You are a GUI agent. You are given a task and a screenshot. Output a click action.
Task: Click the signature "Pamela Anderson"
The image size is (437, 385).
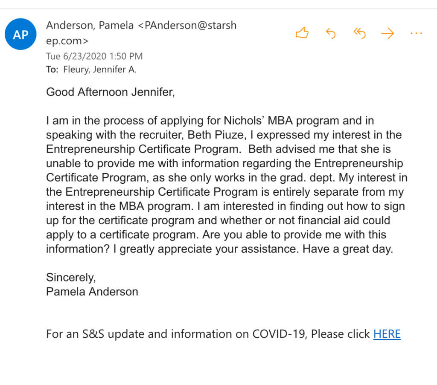click(x=92, y=292)
